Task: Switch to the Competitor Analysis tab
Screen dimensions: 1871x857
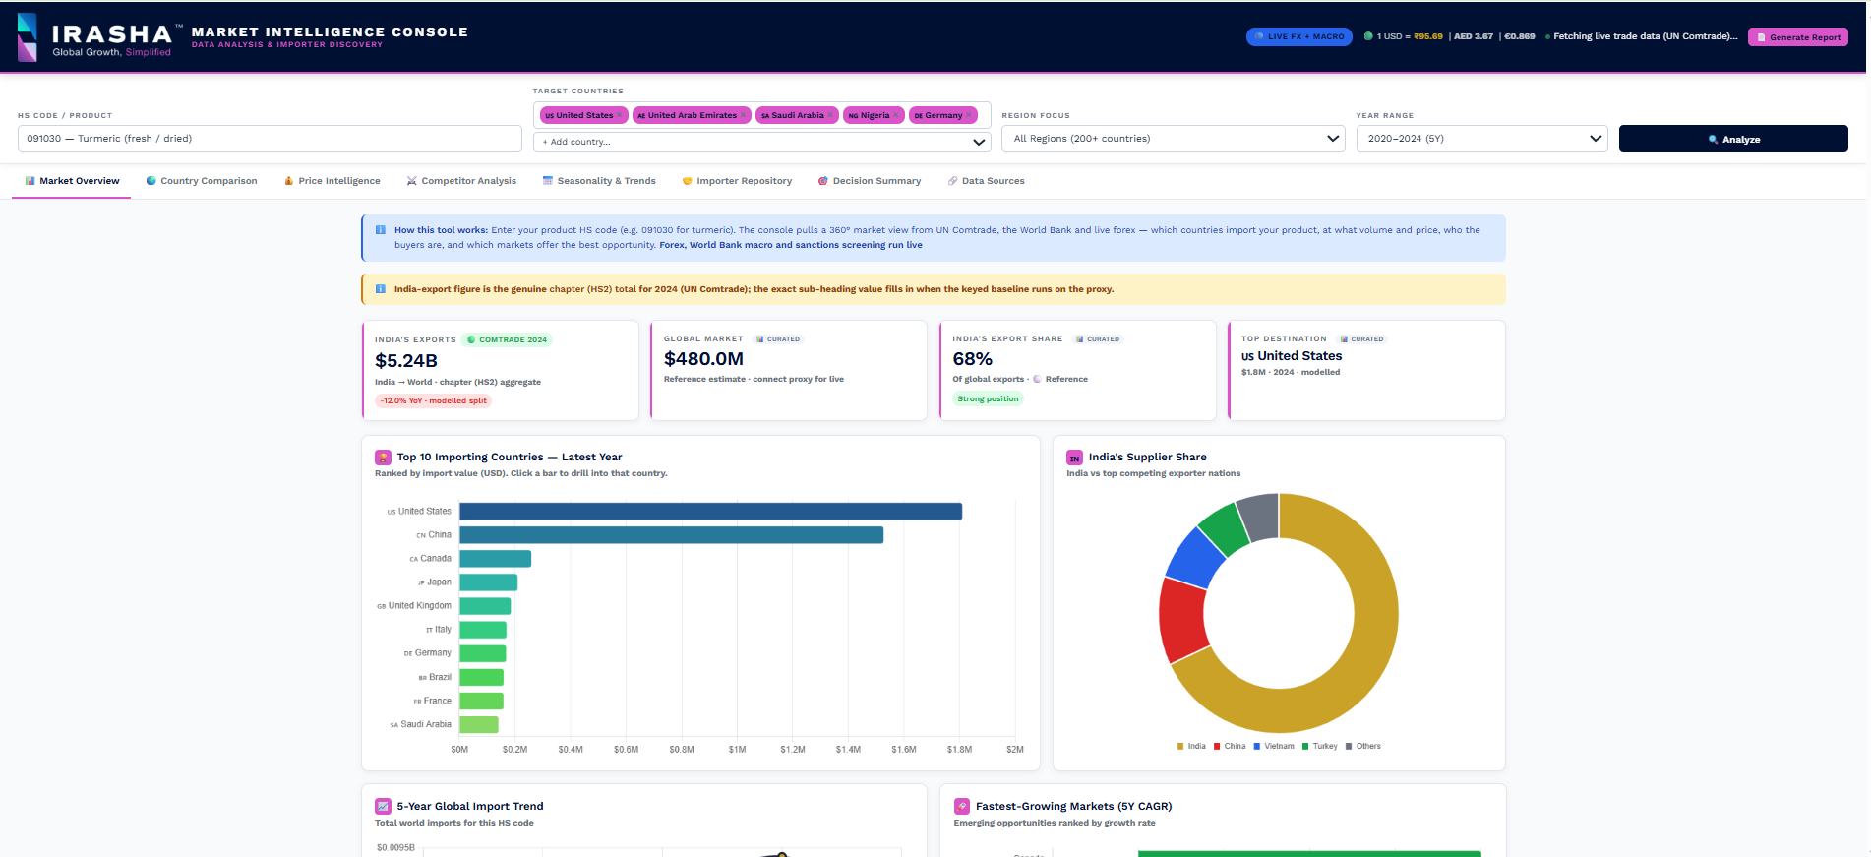Action: [x=461, y=181]
